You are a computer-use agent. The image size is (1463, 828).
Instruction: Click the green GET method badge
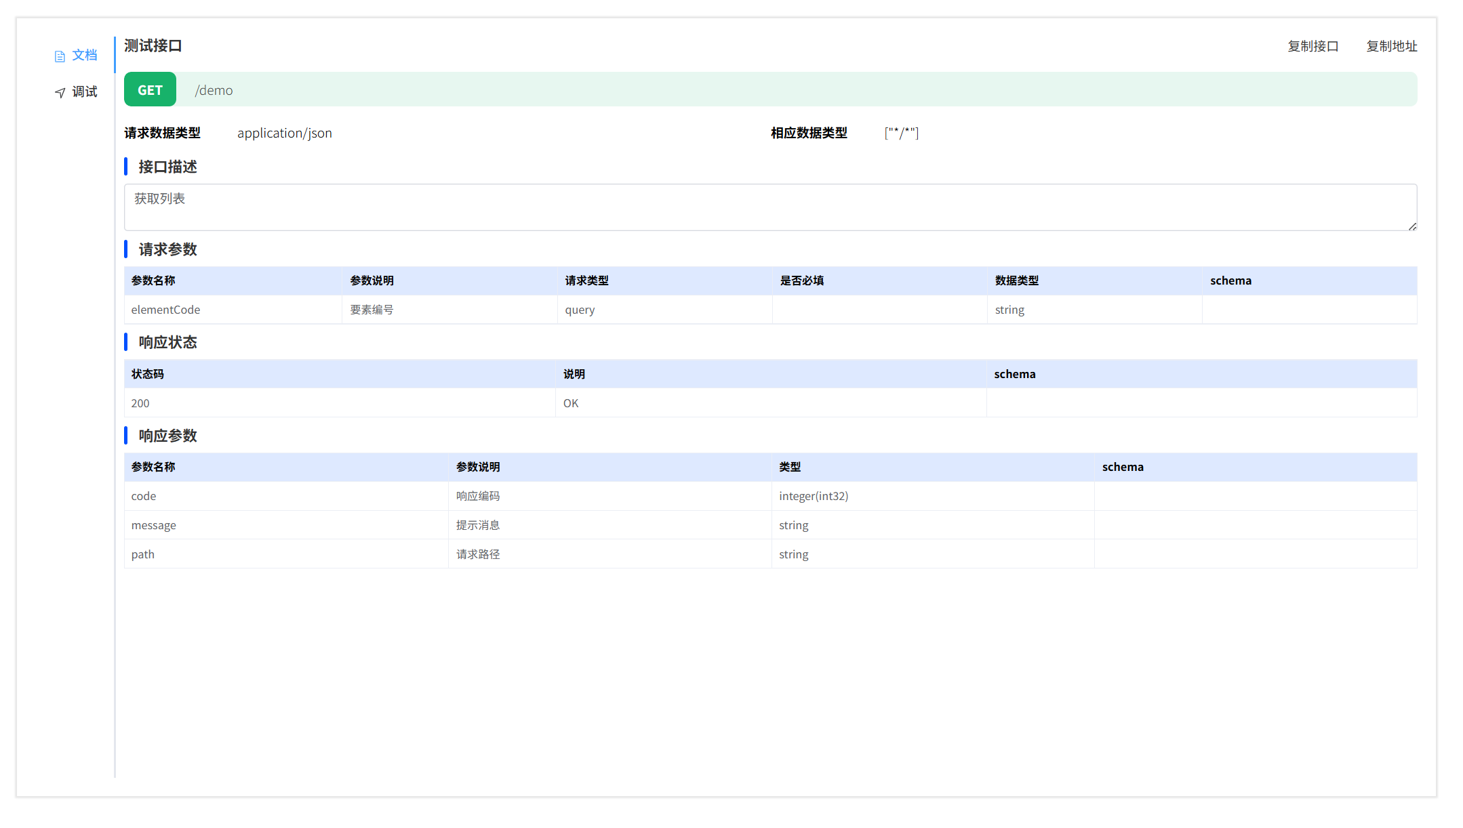(150, 90)
